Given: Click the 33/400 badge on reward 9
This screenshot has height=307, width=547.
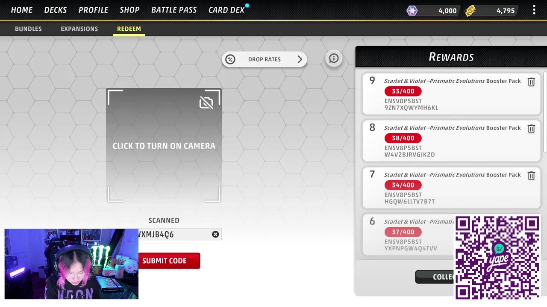Looking at the screenshot, I should [403, 91].
